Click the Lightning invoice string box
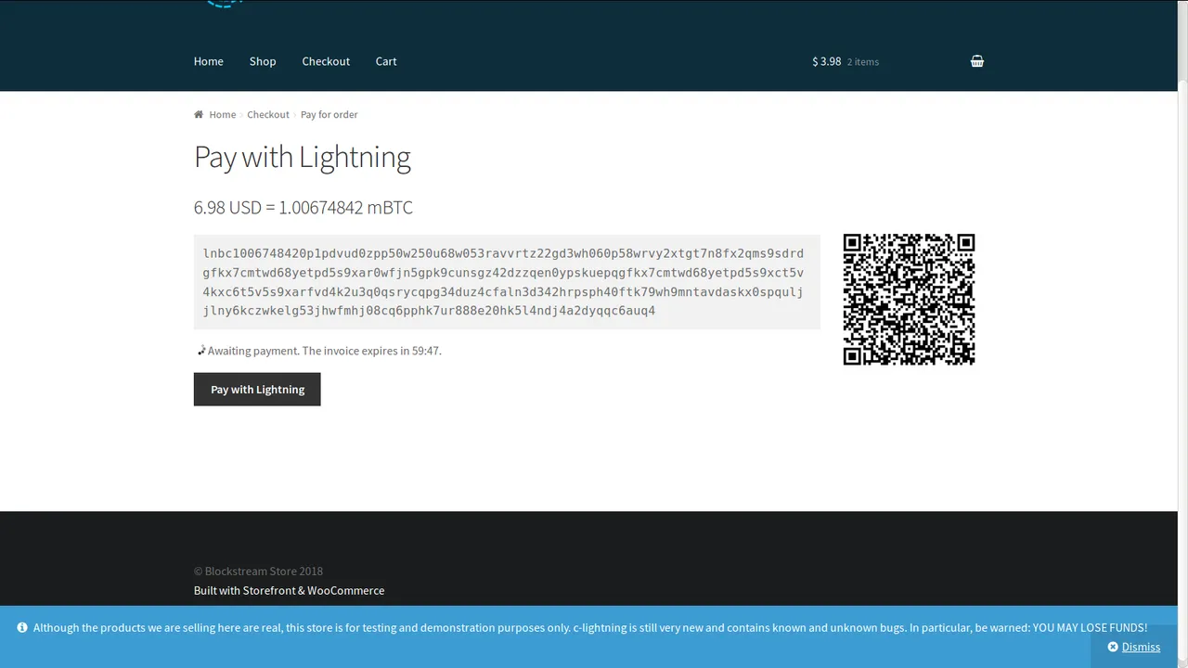Screen dimensions: 1188x668 [x=507, y=282]
